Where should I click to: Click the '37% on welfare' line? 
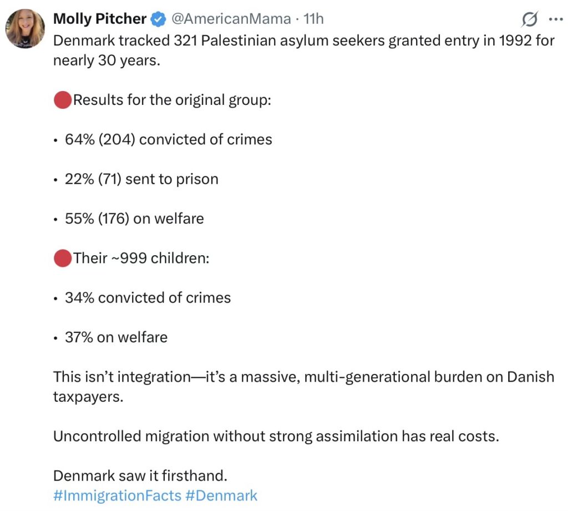click(116, 337)
